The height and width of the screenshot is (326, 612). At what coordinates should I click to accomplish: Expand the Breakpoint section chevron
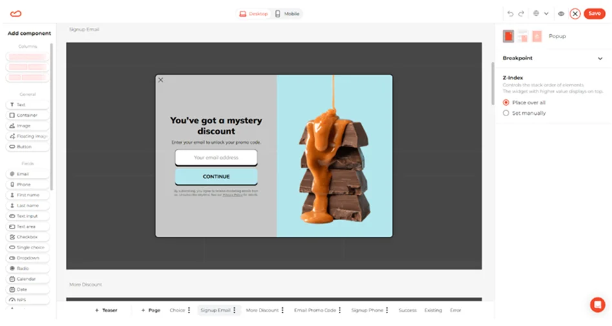click(600, 58)
